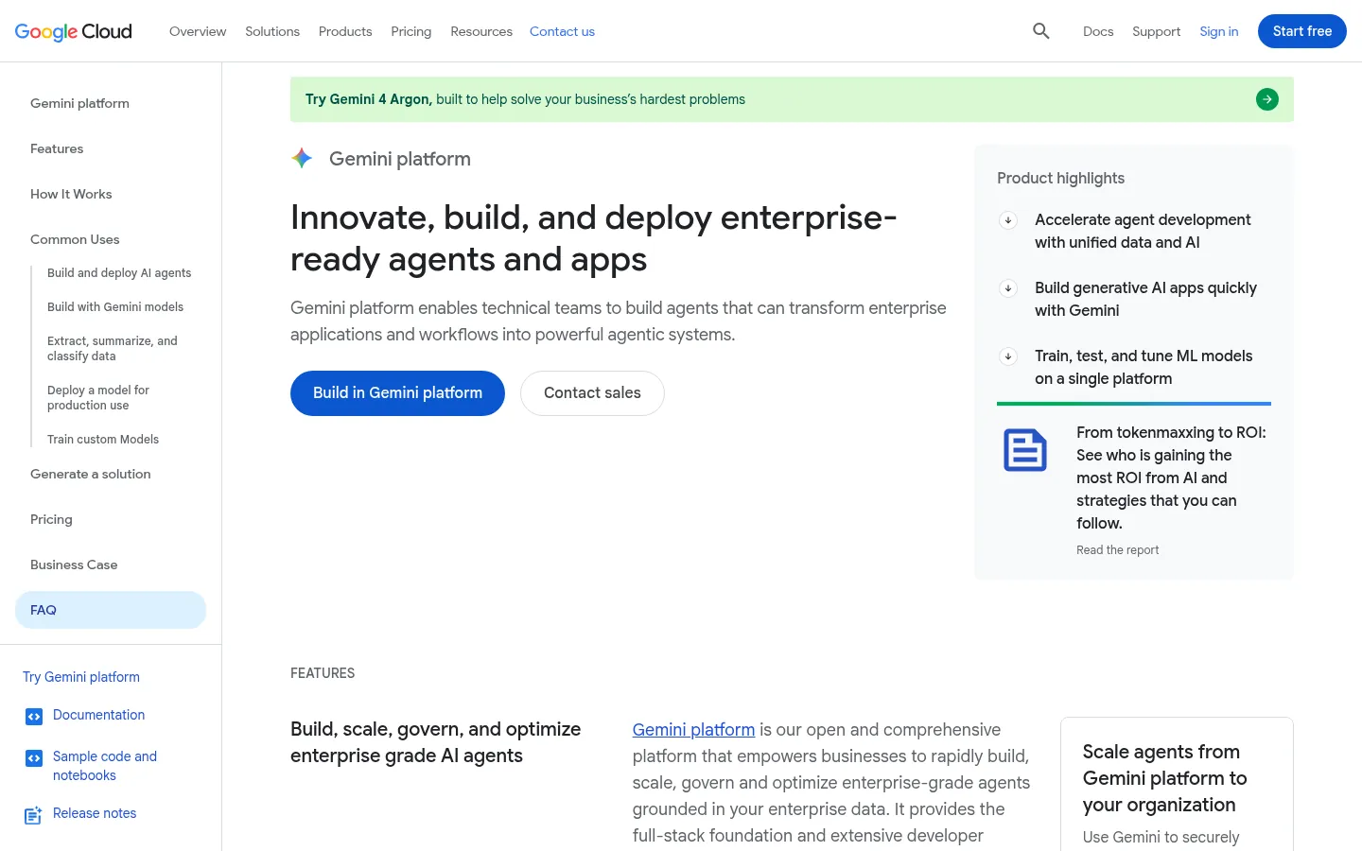Jump to Business Case section
Viewport: 1362px width, 851px height.
(74, 564)
